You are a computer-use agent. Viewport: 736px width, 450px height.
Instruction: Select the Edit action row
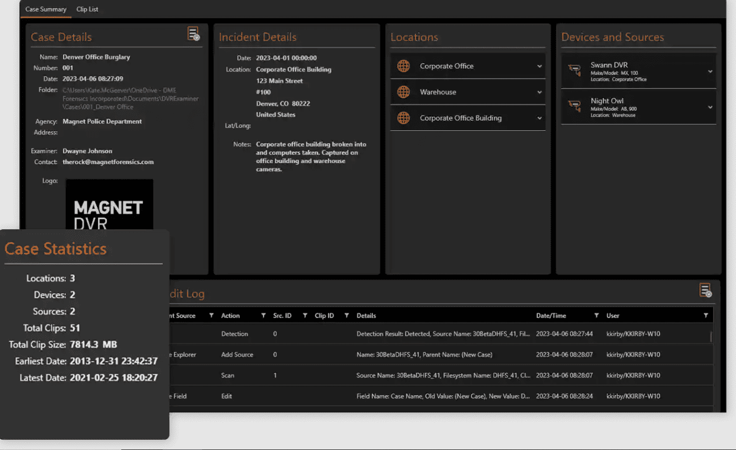tap(441, 396)
